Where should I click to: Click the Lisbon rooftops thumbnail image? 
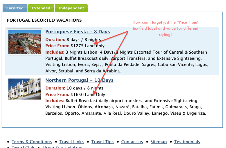(25, 42)
